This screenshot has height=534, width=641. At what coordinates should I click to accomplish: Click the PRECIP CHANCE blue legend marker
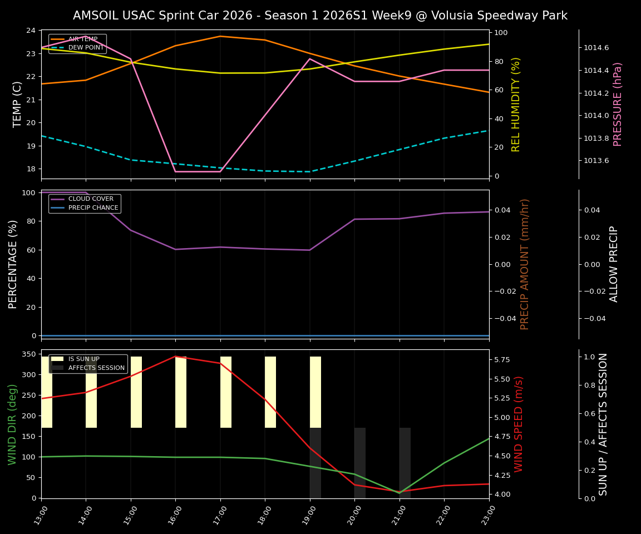pyautogui.click(x=56, y=207)
